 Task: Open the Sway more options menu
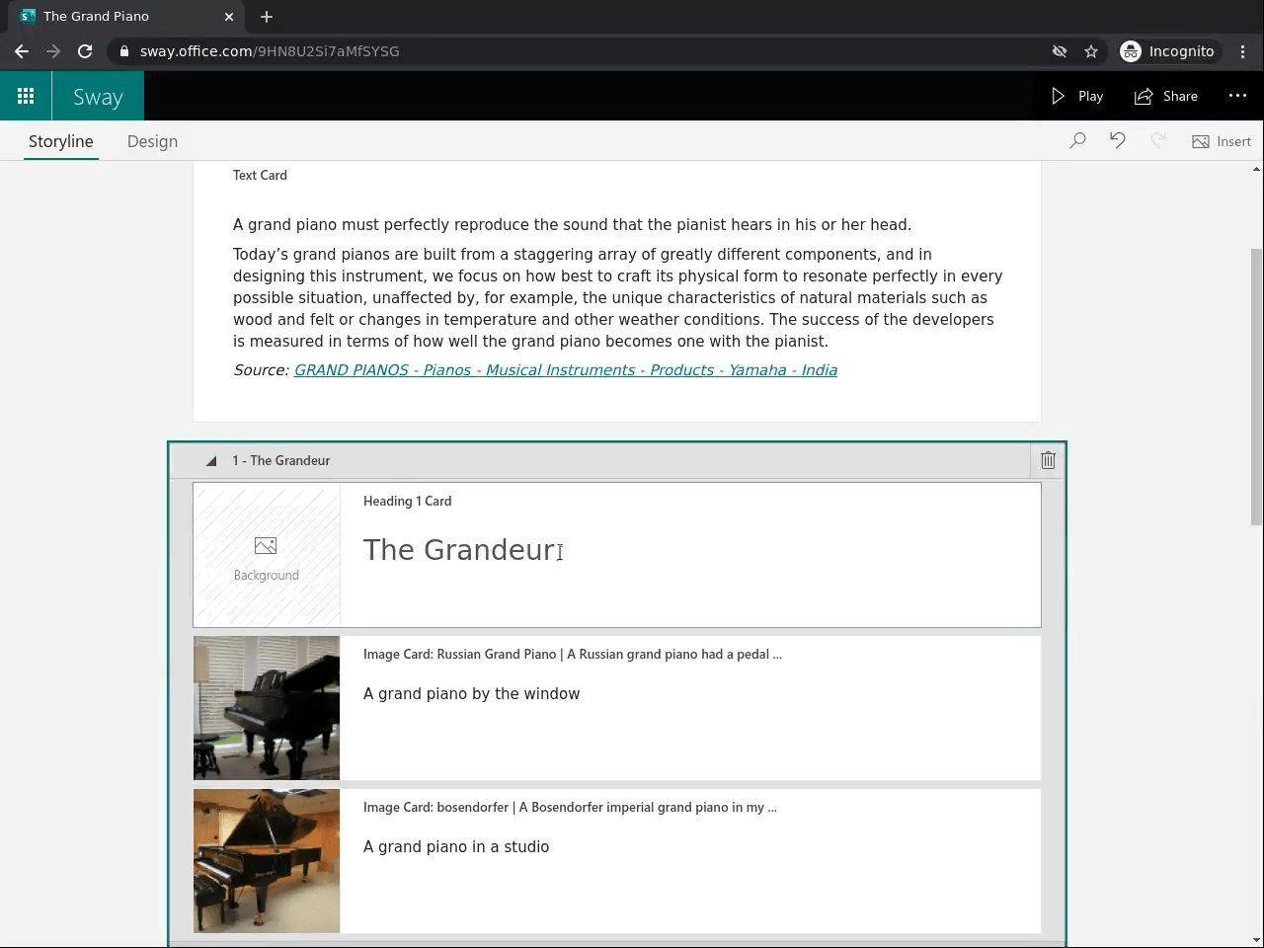1238,96
